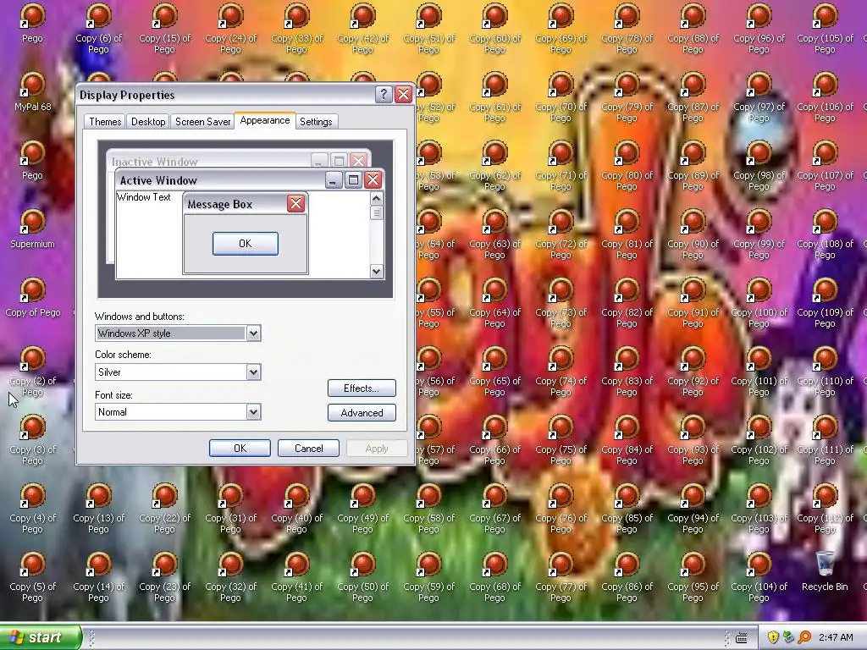
Task: Select the Copy (41) of Pego icon
Action: point(297,576)
